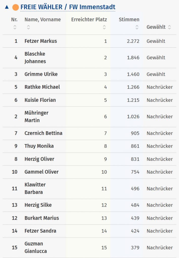The image size is (179, 258).
Task: Click Rathke Michael's Nachrücker status
Action: point(160,87)
